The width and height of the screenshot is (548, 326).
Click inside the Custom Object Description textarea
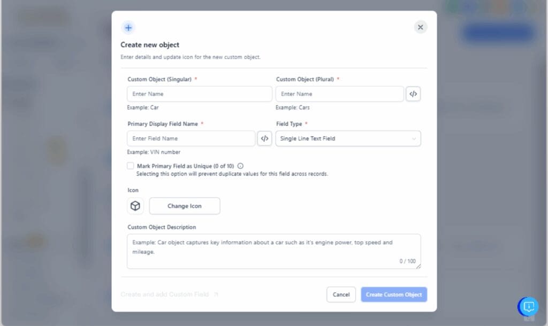click(x=274, y=249)
